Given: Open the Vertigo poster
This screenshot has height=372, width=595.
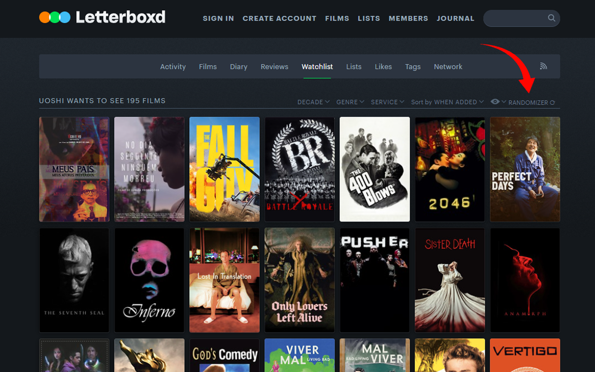Looking at the screenshot, I should 525,355.
